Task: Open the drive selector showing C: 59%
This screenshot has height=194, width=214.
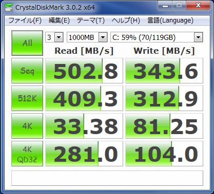Action: pos(157,37)
